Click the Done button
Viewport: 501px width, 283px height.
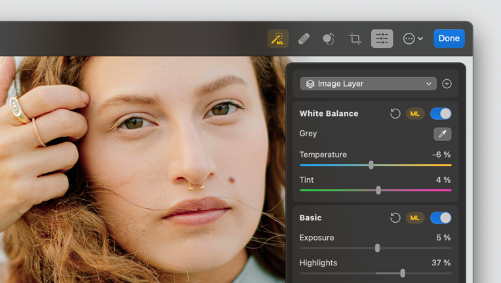coord(449,38)
